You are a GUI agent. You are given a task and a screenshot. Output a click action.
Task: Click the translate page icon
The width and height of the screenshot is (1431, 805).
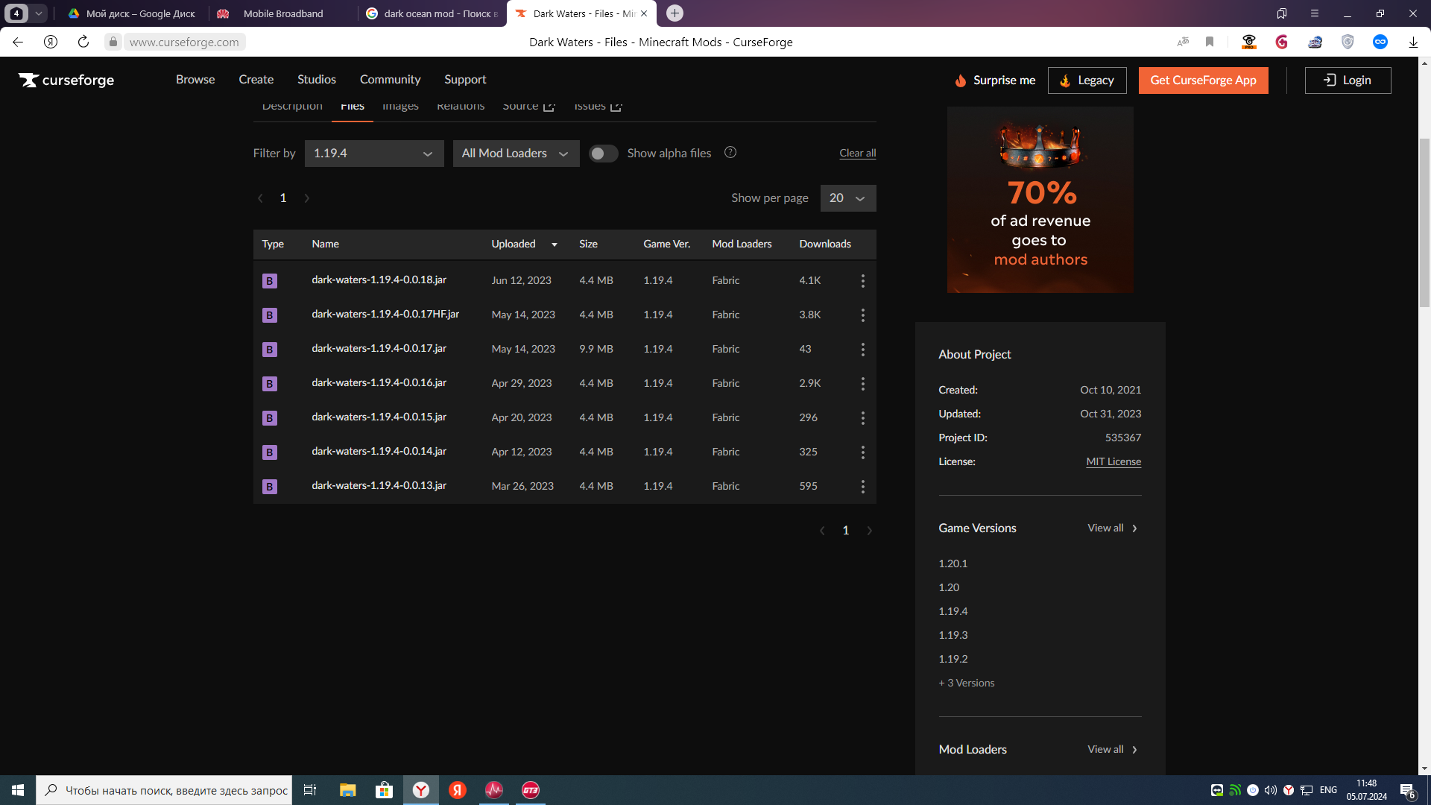1183,42
